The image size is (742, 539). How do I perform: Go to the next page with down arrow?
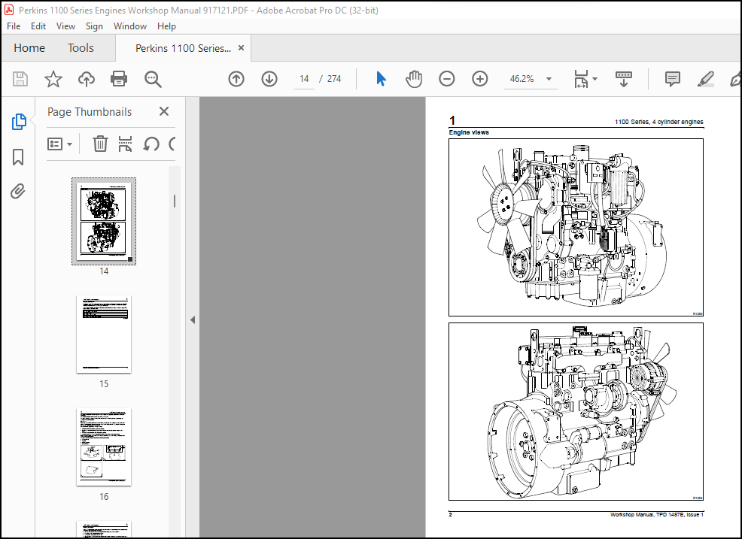(269, 79)
